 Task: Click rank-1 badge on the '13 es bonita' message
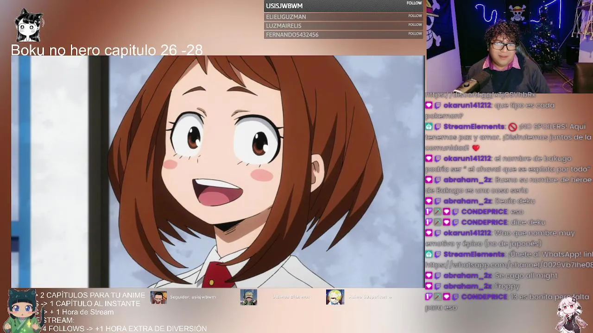(429, 297)
